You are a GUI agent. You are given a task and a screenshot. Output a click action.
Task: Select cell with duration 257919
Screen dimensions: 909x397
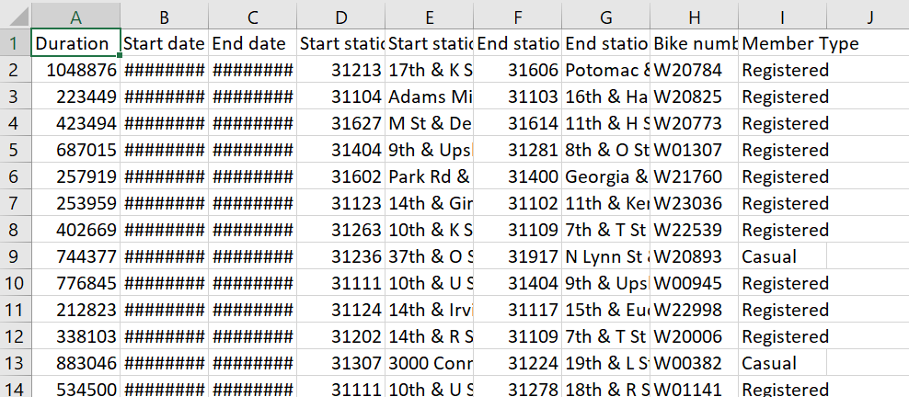pos(75,176)
